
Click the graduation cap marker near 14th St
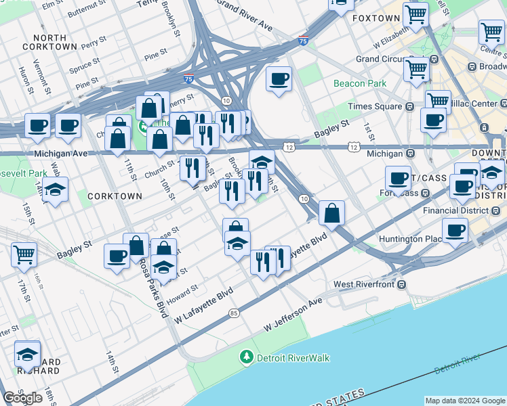pos(56,189)
